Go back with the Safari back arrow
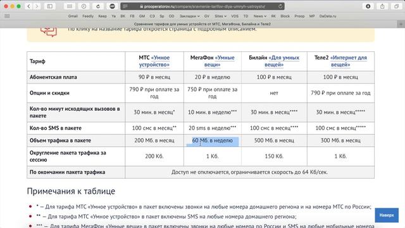 coord(28,6)
